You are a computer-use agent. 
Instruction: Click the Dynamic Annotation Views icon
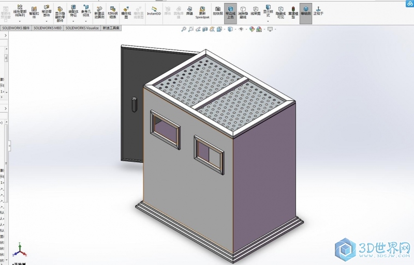[212, 29]
